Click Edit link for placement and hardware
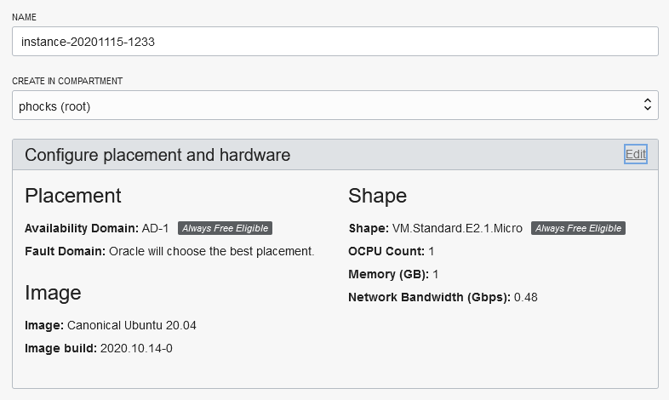 (x=635, y=154)
